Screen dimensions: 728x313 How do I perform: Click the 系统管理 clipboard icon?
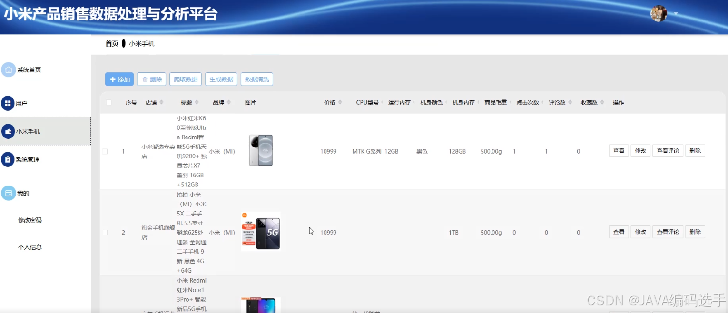coord(8,160)
